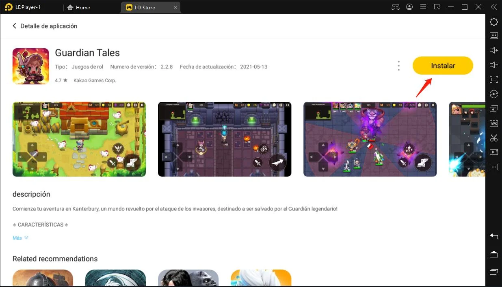Open keyboard mapping tool

click(494, 36)
